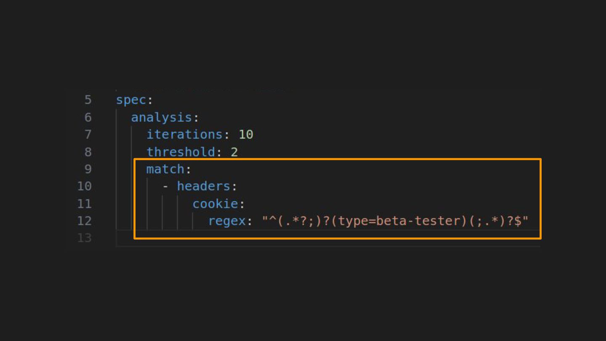
Task: Click the "cookie" key
Action: 215,204
